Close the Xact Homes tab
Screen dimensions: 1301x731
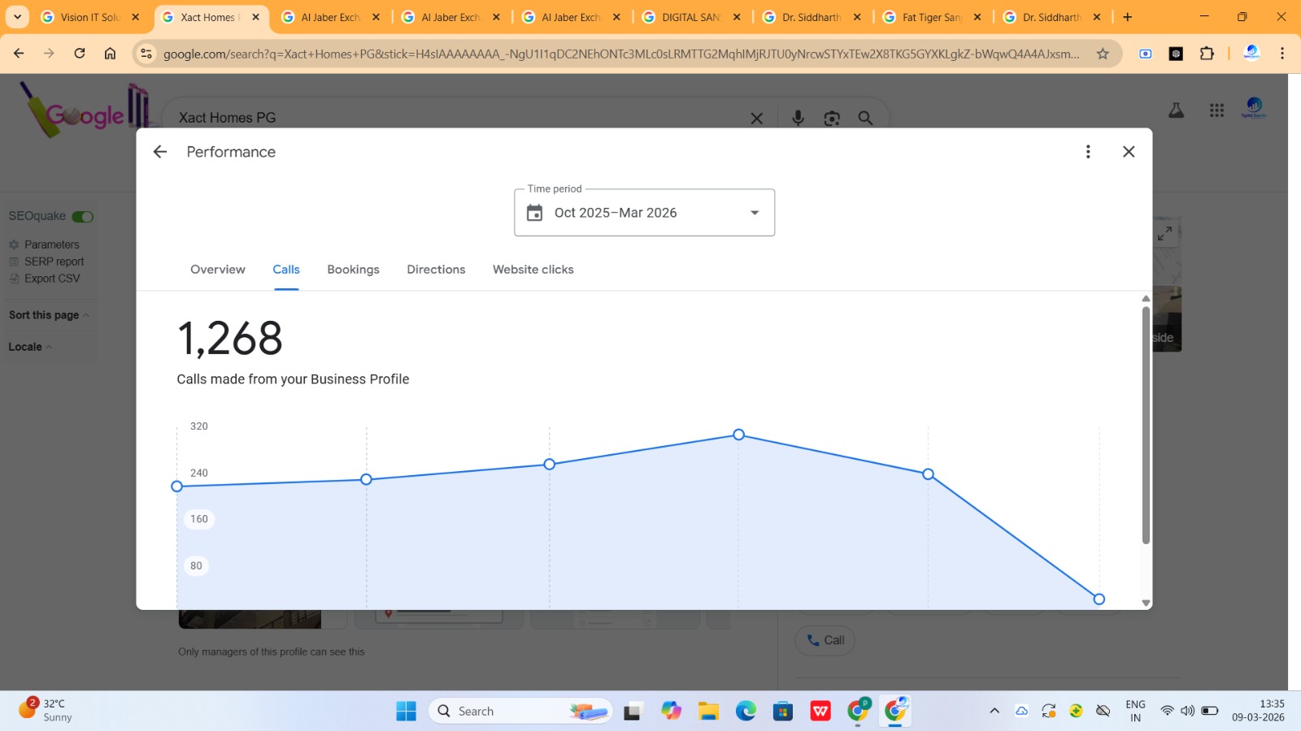point(255,17)
